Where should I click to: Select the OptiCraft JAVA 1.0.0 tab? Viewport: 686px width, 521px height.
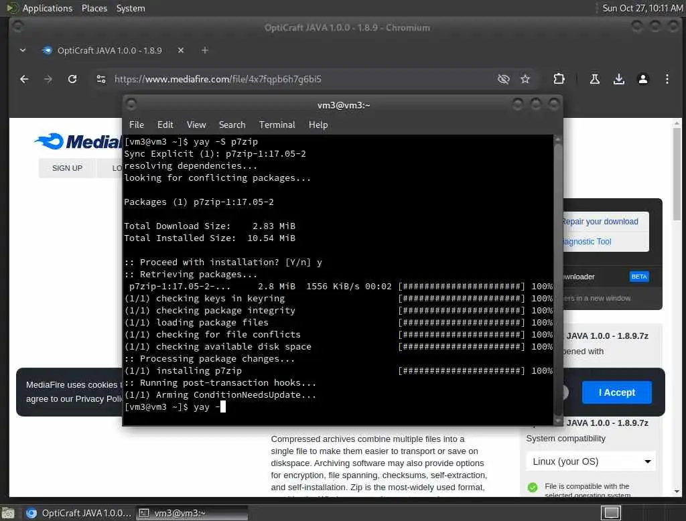pos(109,50)
